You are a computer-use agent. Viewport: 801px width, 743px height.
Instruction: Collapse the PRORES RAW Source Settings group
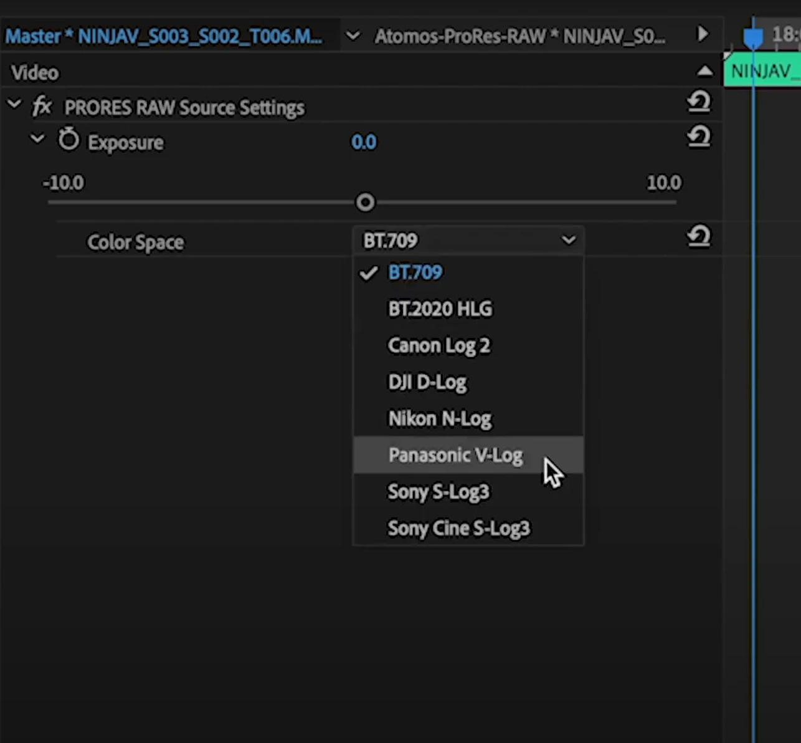tap(14, 105)
